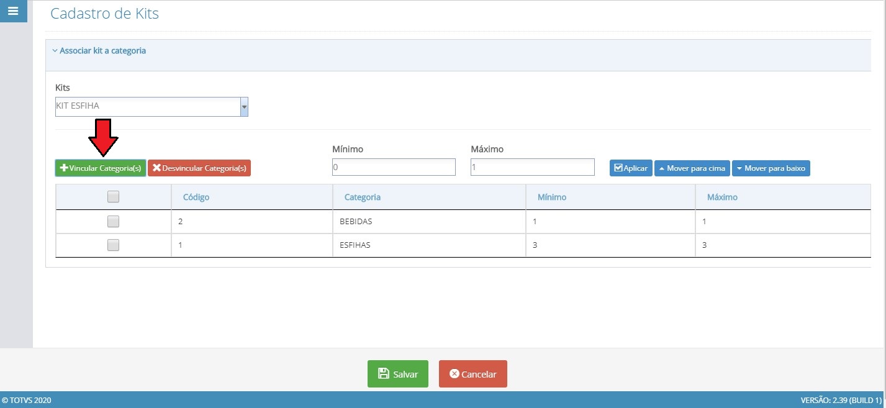886x408 pixels.
Task: Click the Cancelar button
Action: [473, 374]
